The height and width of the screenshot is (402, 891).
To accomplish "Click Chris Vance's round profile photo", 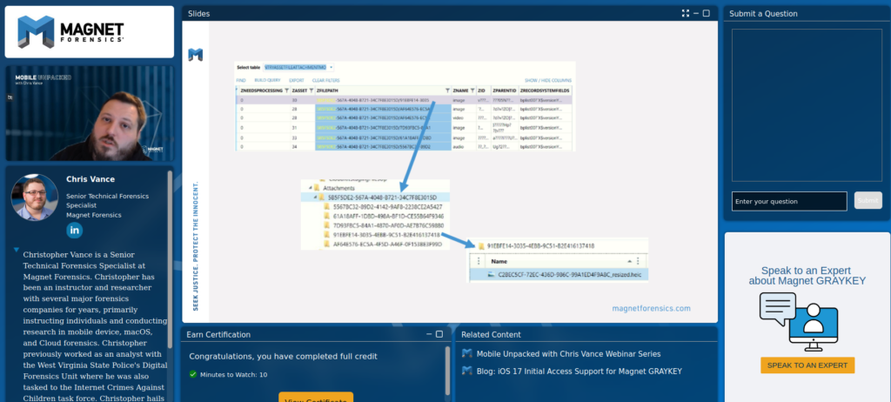I will [x=35, y=197].
